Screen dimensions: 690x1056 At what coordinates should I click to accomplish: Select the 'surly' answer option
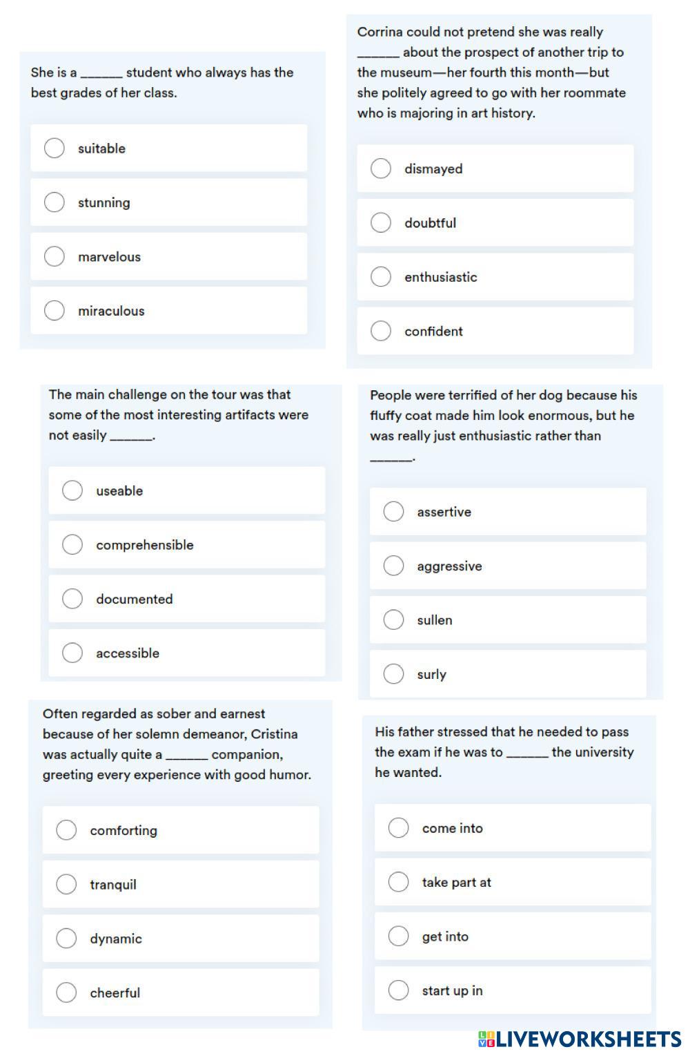tap(393, 674)
